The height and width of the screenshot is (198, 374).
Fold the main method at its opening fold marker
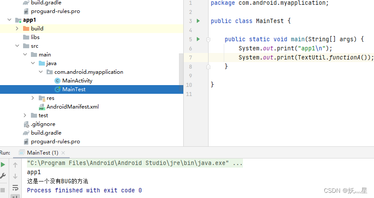[208, 40]
